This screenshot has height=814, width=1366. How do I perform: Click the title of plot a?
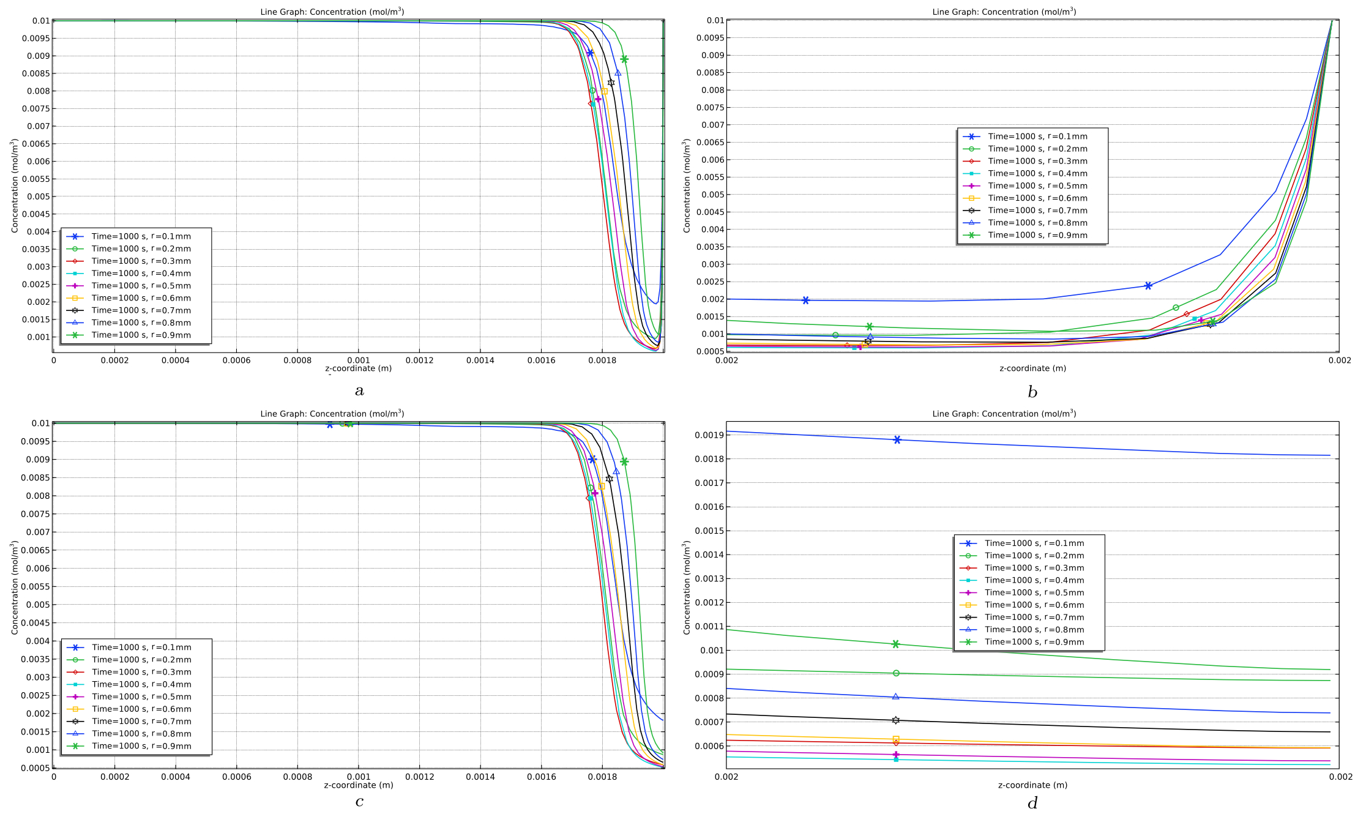click(332, 12)
